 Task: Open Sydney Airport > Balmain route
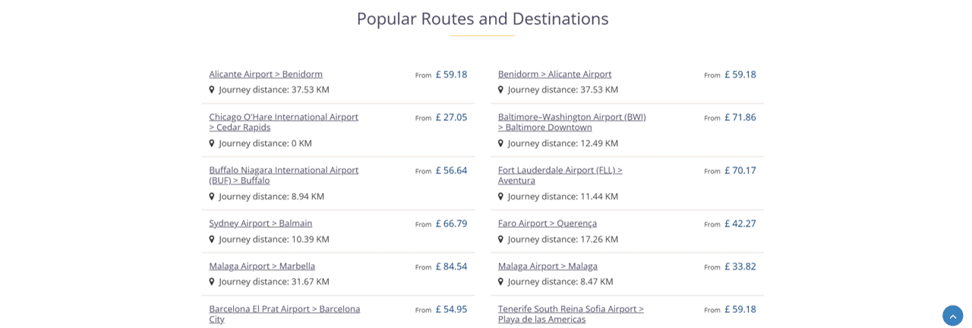[260, 223]
